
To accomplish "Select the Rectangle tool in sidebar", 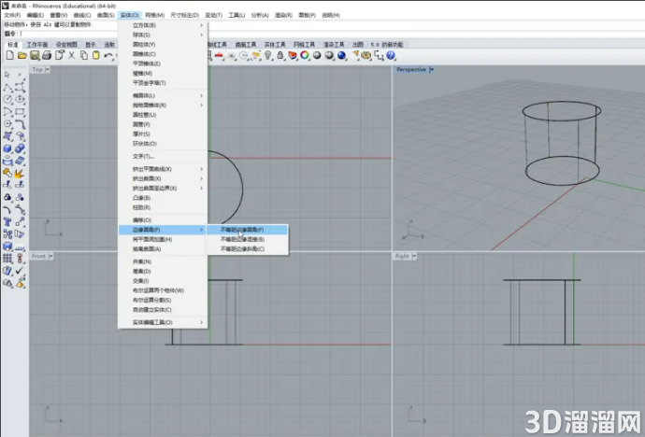I will click(x=20, y=111).
